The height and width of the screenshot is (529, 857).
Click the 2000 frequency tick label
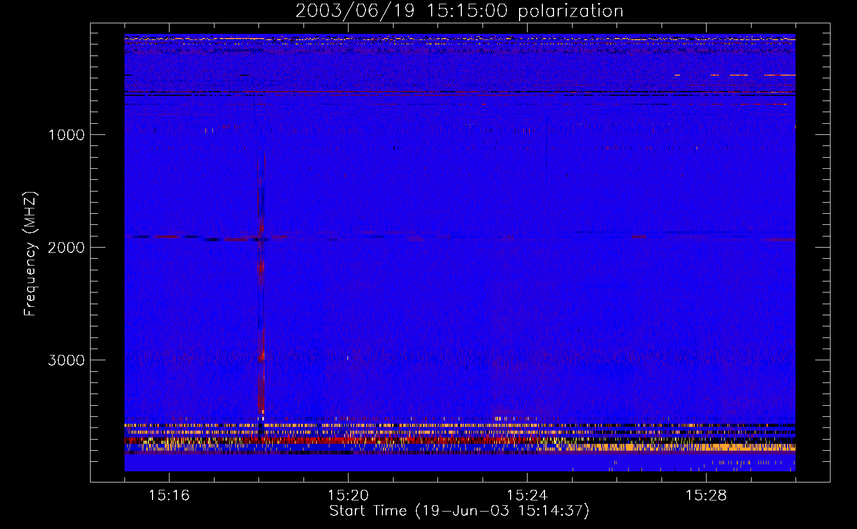[67, 248]
